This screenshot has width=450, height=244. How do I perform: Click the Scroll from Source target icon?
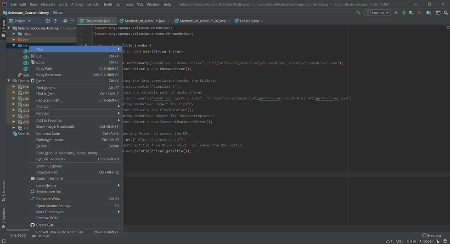coord(48,21)
